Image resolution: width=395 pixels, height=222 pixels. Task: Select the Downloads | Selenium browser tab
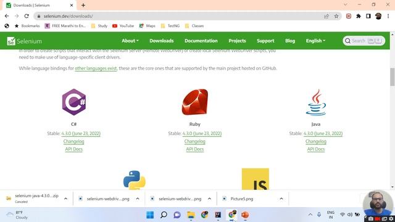tap(39, 6)
